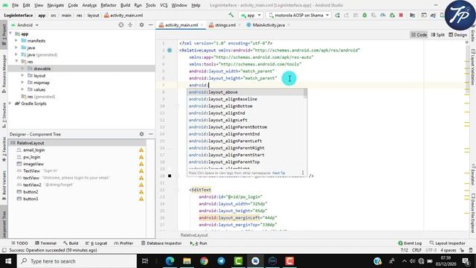Expand Gradle Scripts node
The image size is (476, 268).
tap(10, 103)
